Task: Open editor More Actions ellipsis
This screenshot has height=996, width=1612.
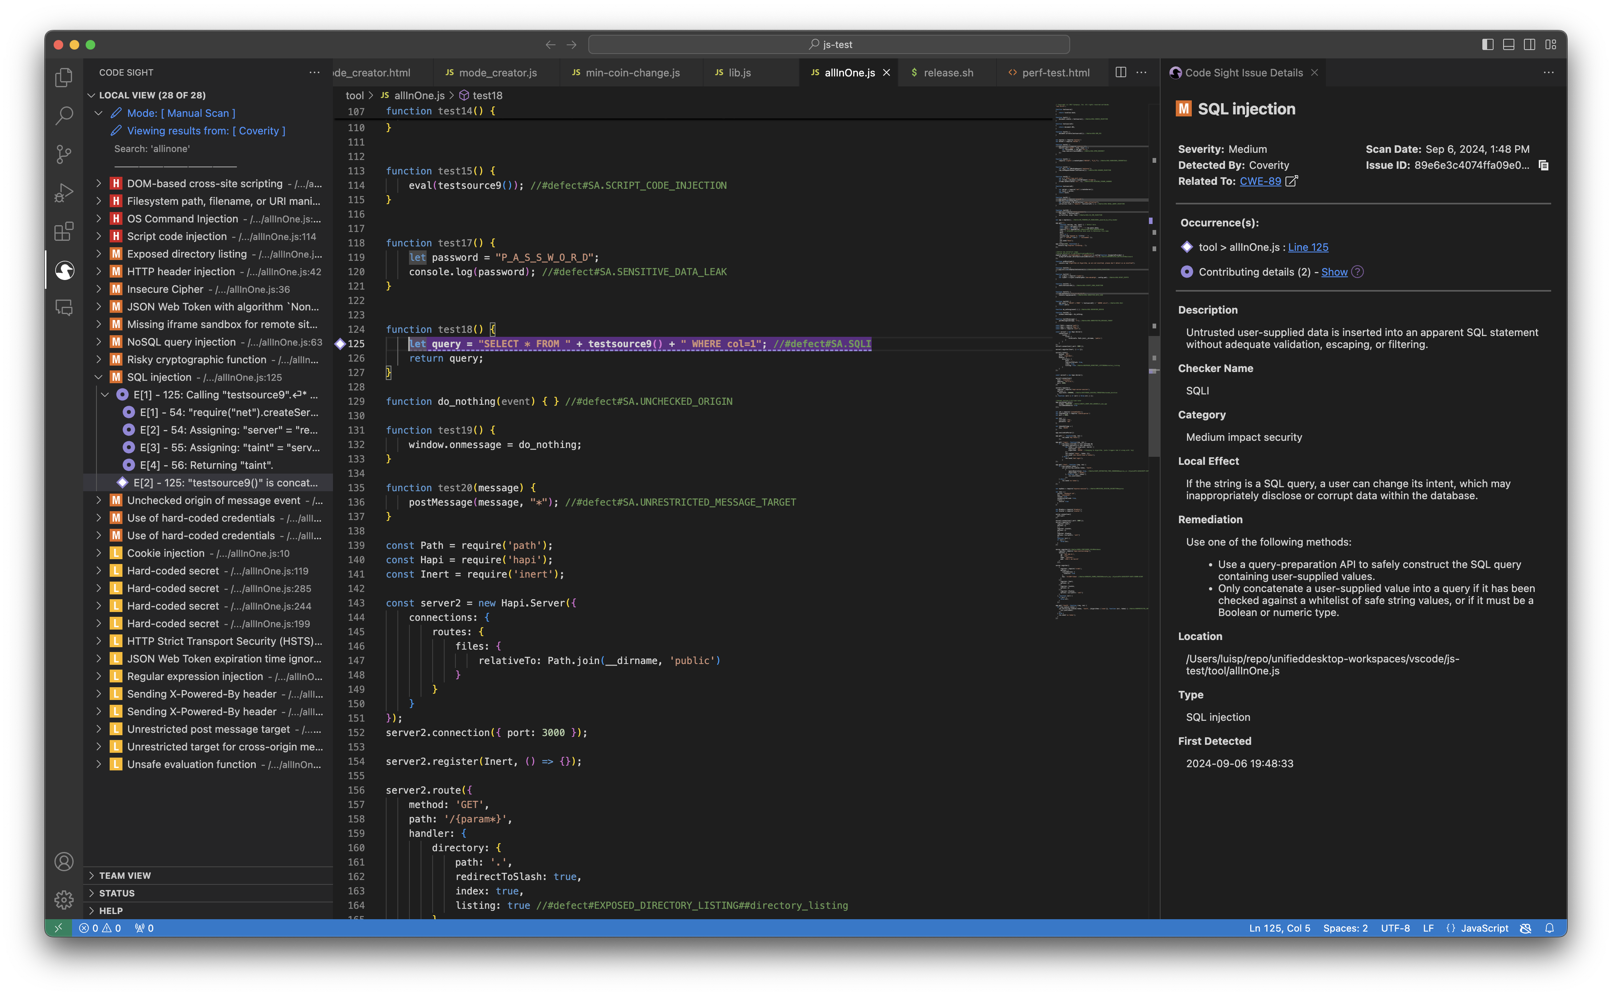Action: (1141, 72)
